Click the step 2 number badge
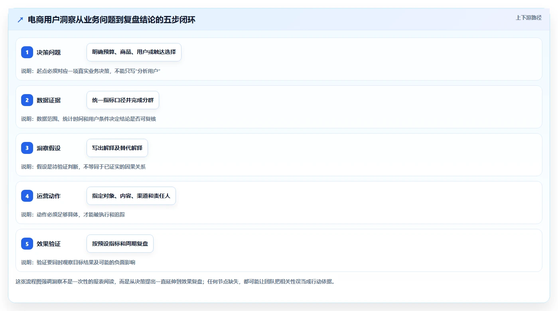This screenshot has height=311, width=558. click(x=27, y=100)
